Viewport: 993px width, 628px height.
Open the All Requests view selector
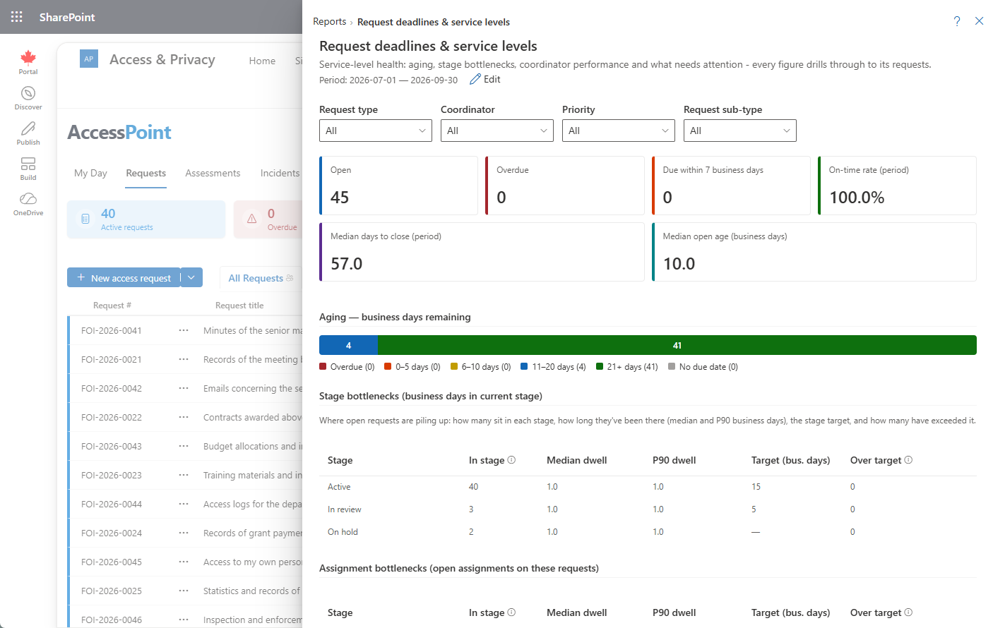(x=261, y=278)
